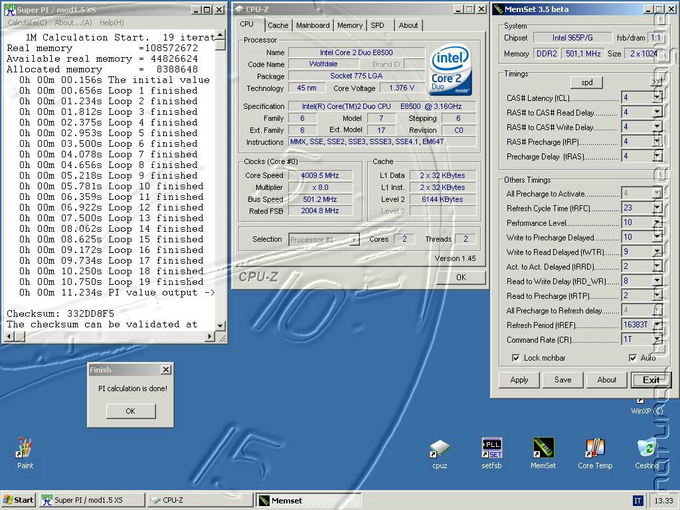Click the Checksum: 332DD8F5 line

coord(60,313)
